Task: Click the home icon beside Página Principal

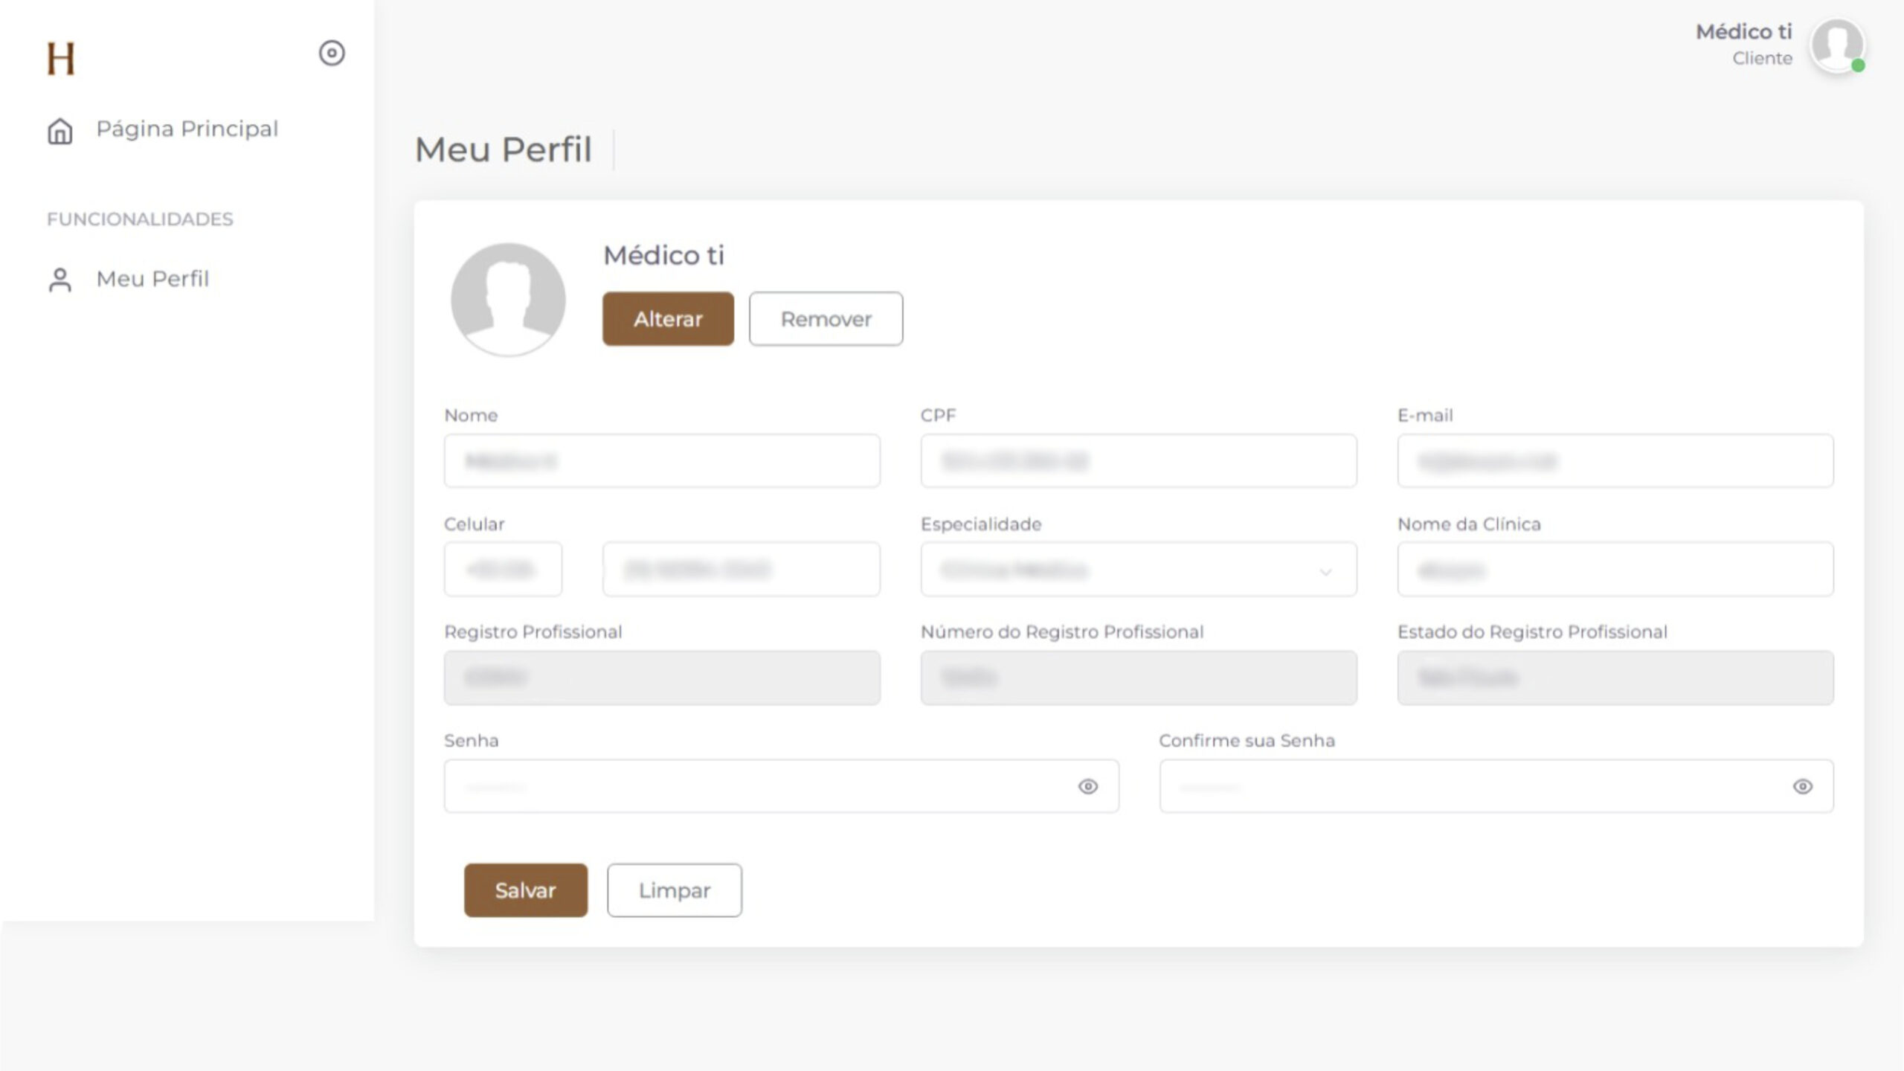Action: point(60,131)
